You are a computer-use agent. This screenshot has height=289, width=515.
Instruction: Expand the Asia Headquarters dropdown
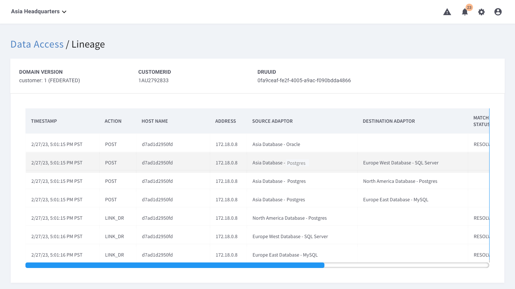(x=39, y=11)
